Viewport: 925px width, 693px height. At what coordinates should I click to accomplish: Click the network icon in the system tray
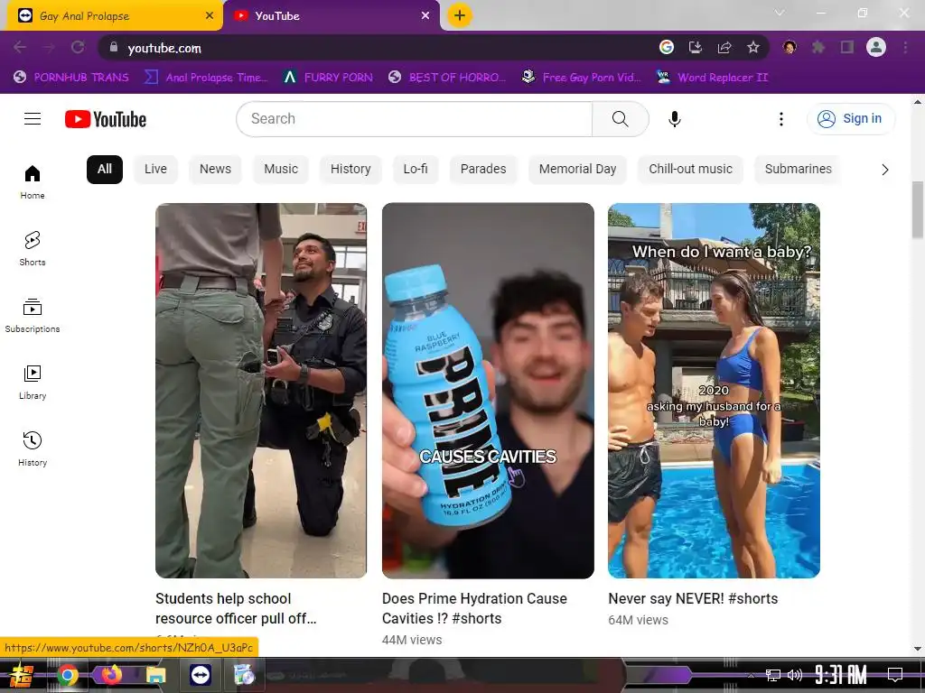[x=773, y=675]
